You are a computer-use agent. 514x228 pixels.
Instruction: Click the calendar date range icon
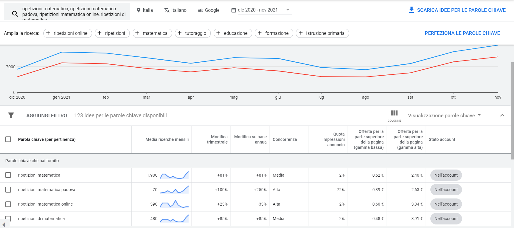(234, 10)
